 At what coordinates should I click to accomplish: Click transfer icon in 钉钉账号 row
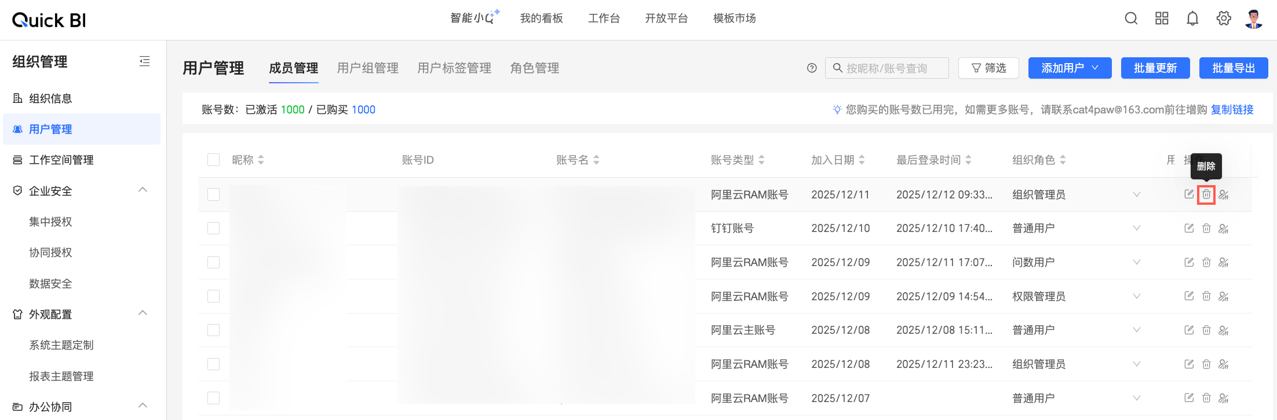1224,229
